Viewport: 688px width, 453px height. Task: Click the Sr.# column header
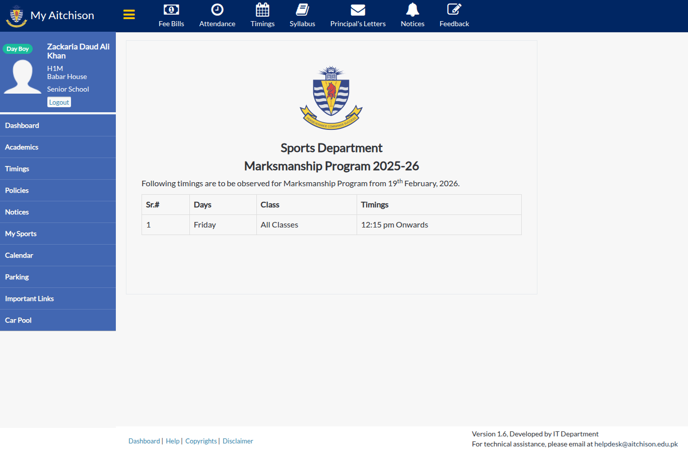tap(166, 205)
